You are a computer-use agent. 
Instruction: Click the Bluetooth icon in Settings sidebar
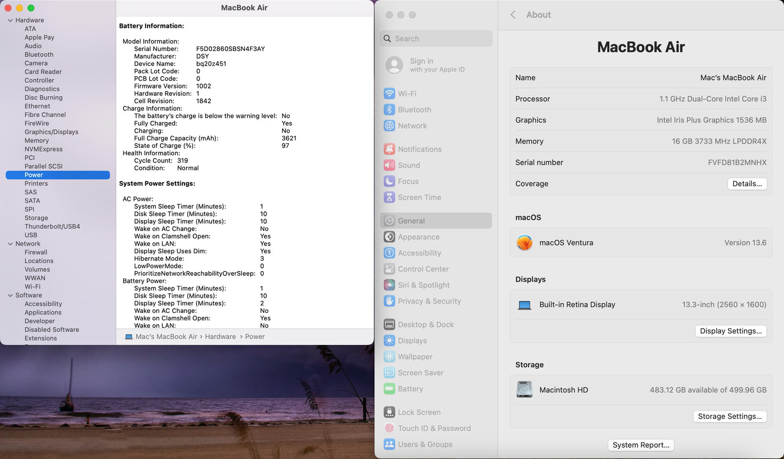[389, 110]
